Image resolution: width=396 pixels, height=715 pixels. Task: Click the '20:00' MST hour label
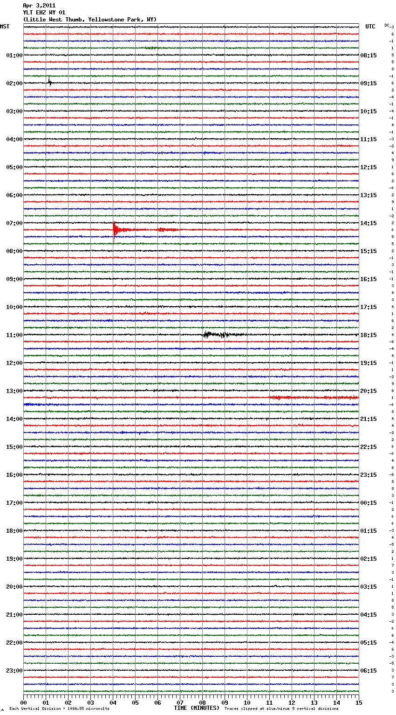tap(14, 587)
